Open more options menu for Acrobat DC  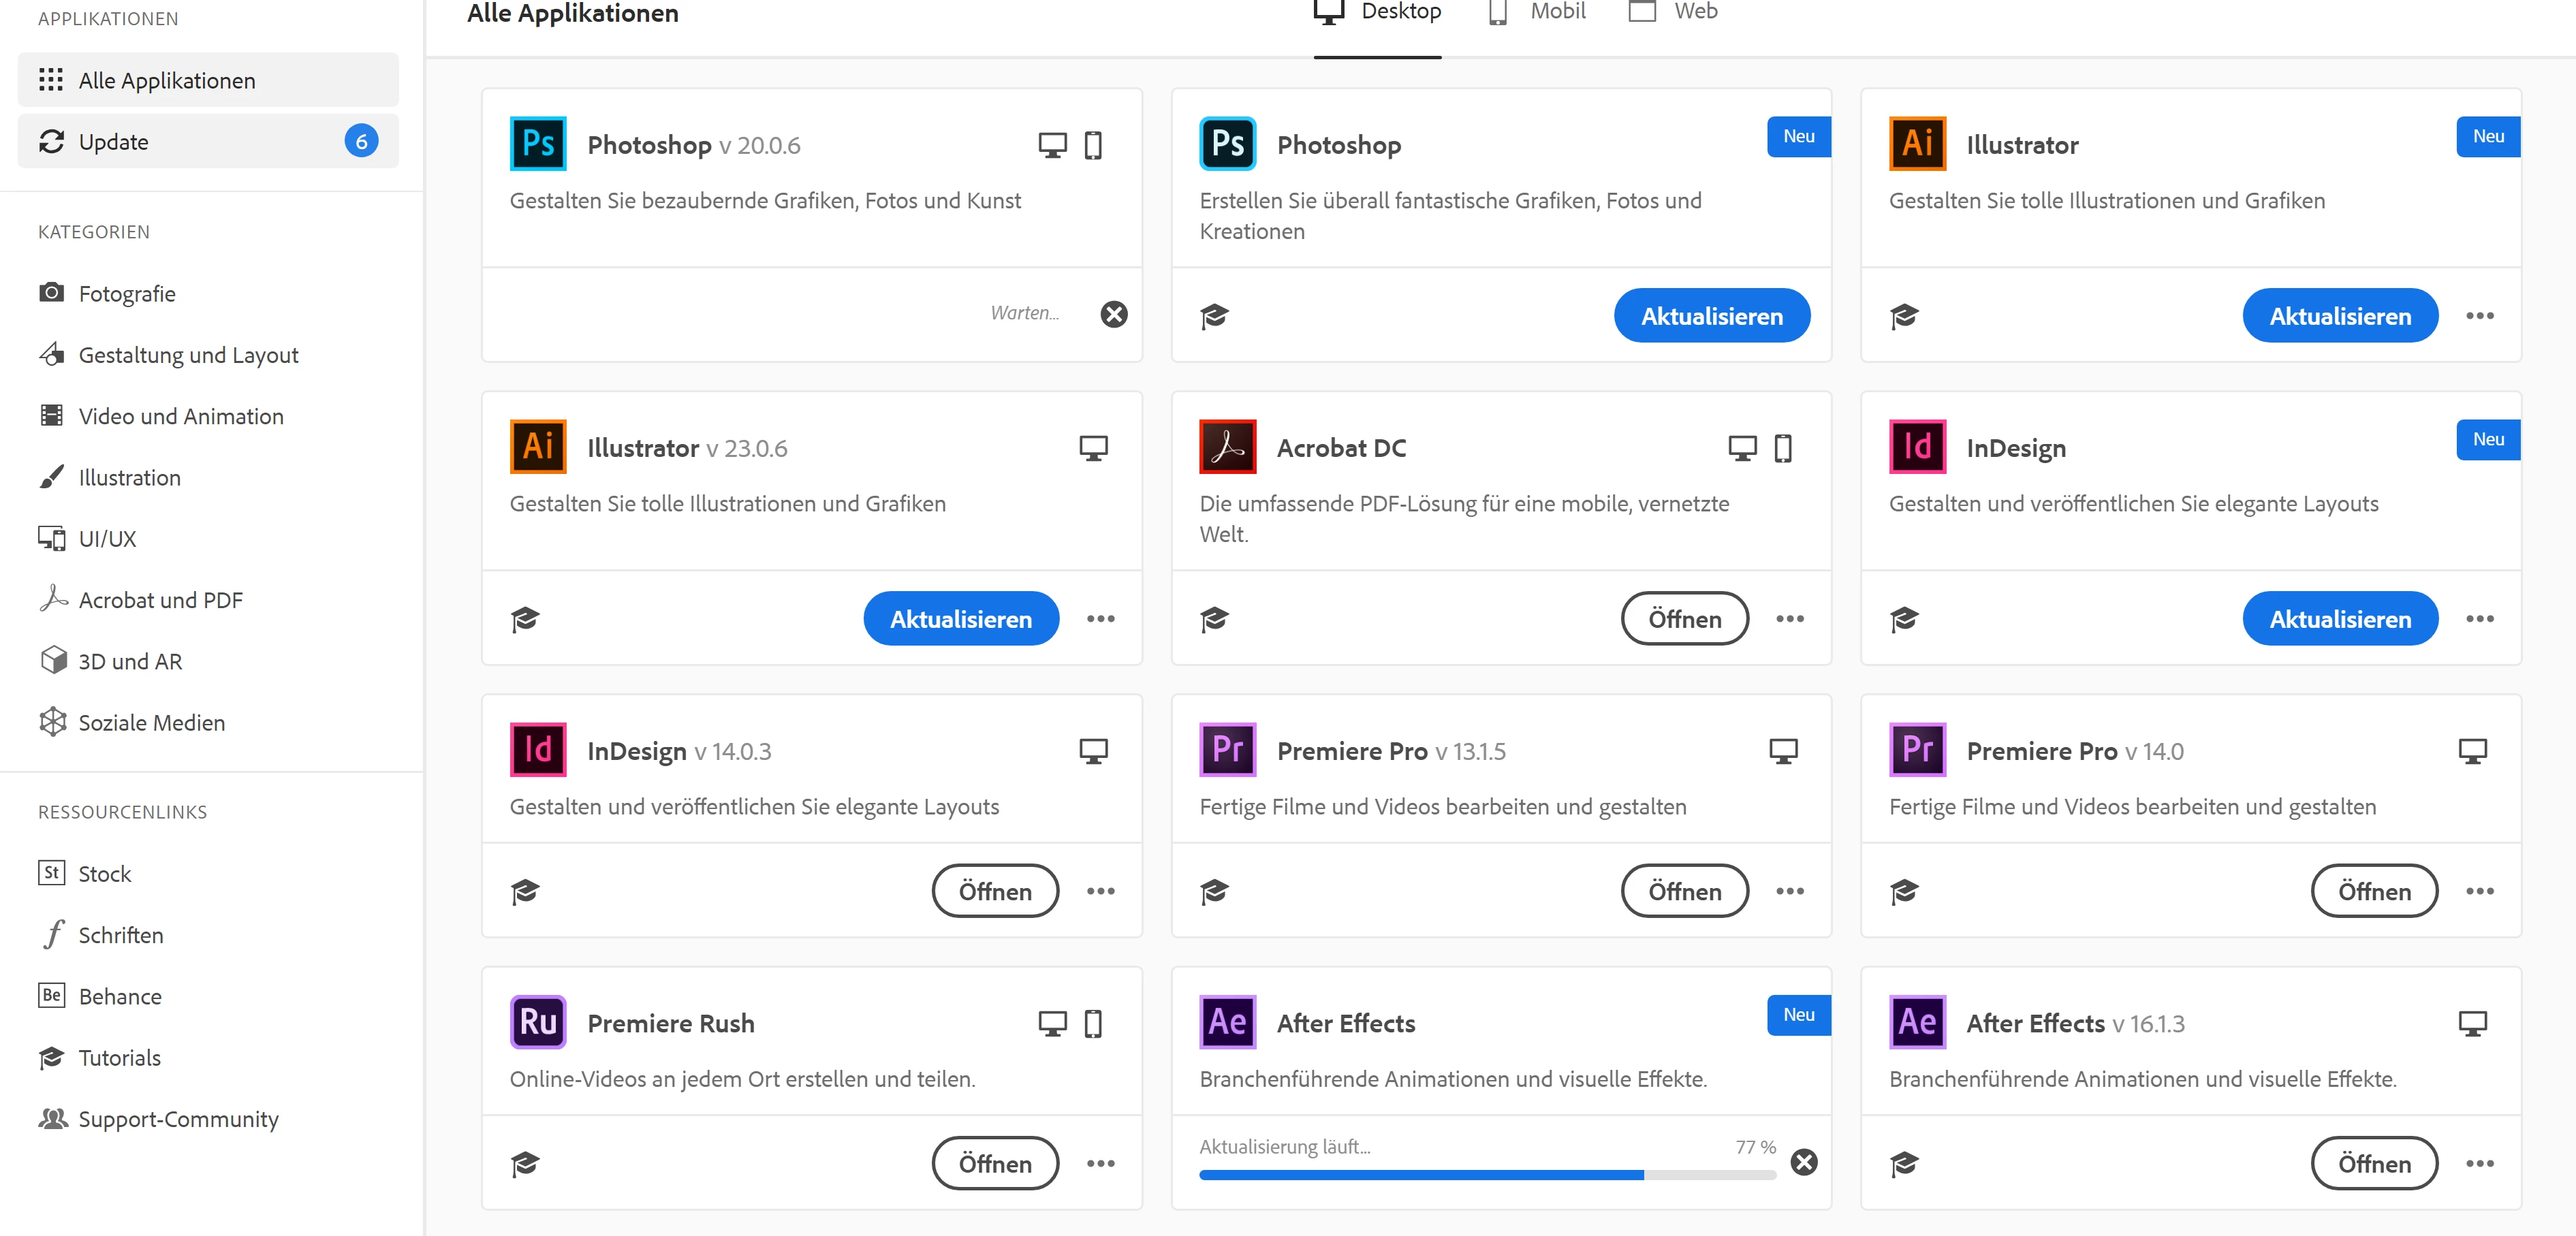1790,619
